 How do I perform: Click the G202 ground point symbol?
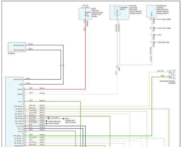[x=63, y=119]
